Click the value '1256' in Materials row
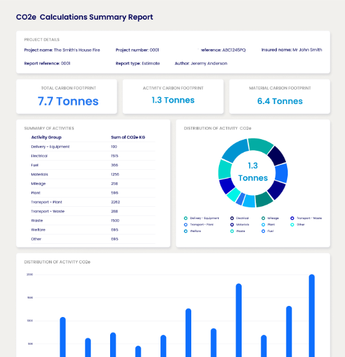The width and height of the screenshot is (345, 357). [115, 174]
